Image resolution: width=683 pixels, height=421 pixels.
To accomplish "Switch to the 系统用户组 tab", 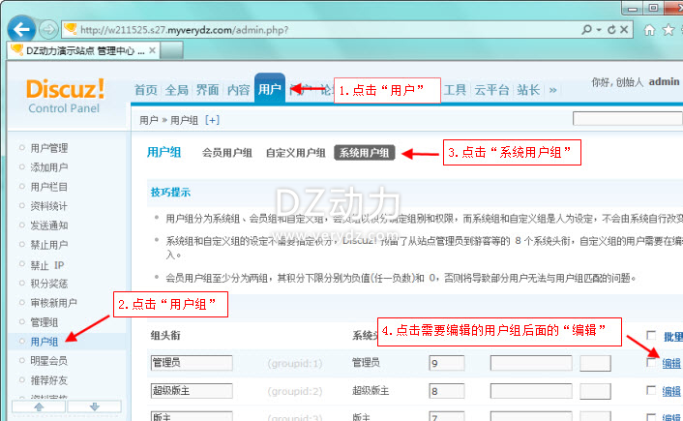I will [365, 153].
